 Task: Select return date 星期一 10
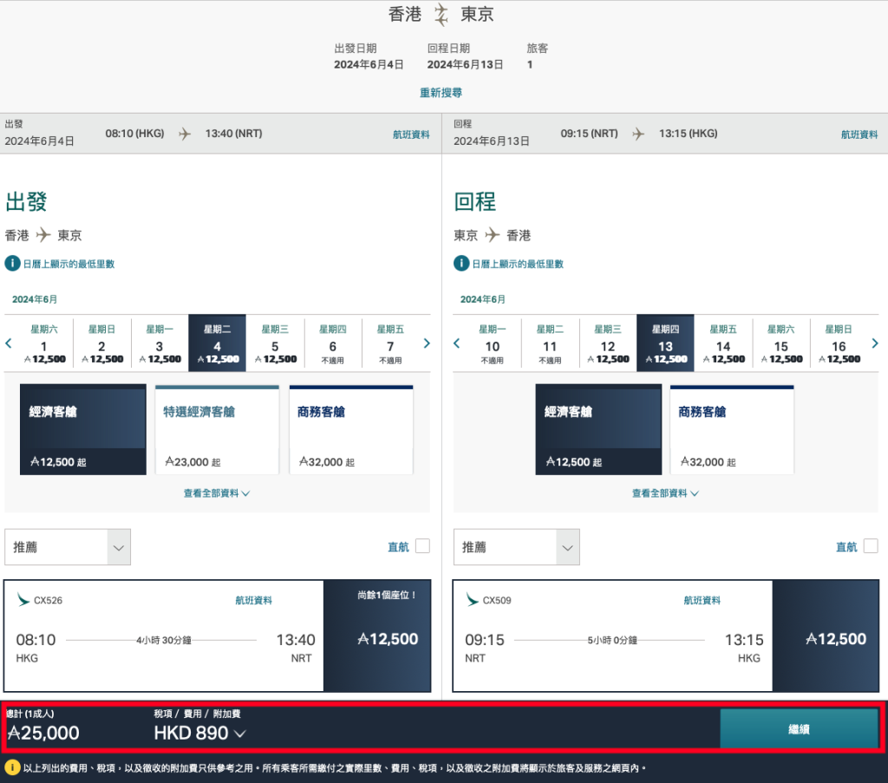pyautogui.click(x=493, y=343)
